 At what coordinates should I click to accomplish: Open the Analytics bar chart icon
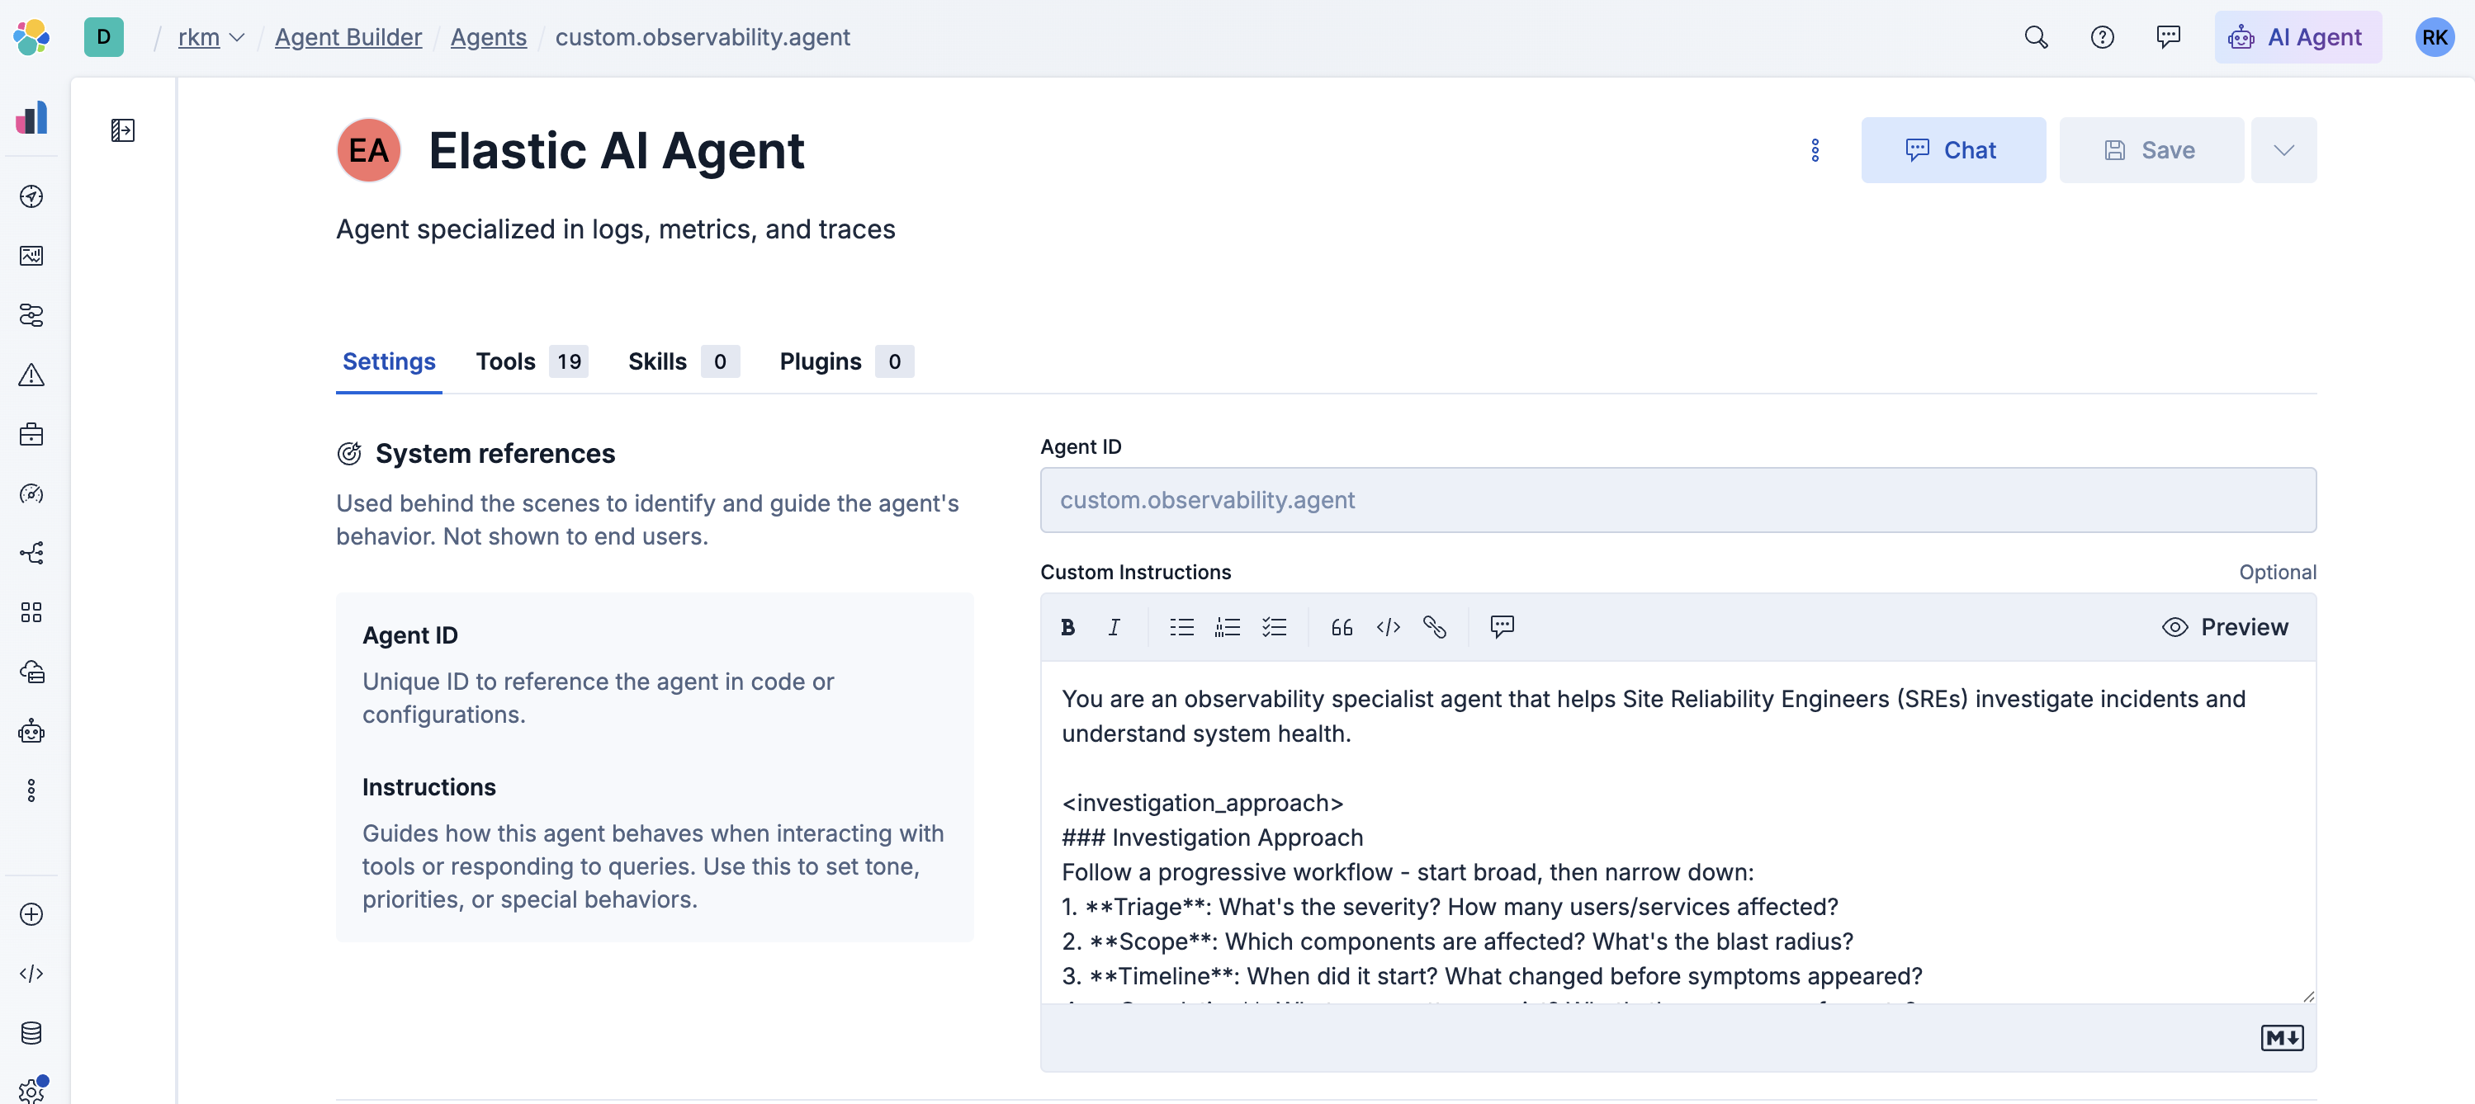pos(31,118)
